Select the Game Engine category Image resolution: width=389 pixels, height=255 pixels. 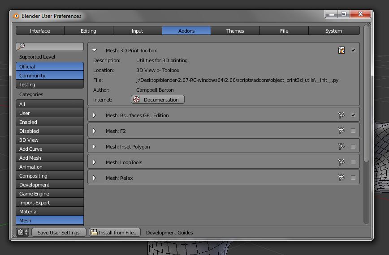click(50, 194)
